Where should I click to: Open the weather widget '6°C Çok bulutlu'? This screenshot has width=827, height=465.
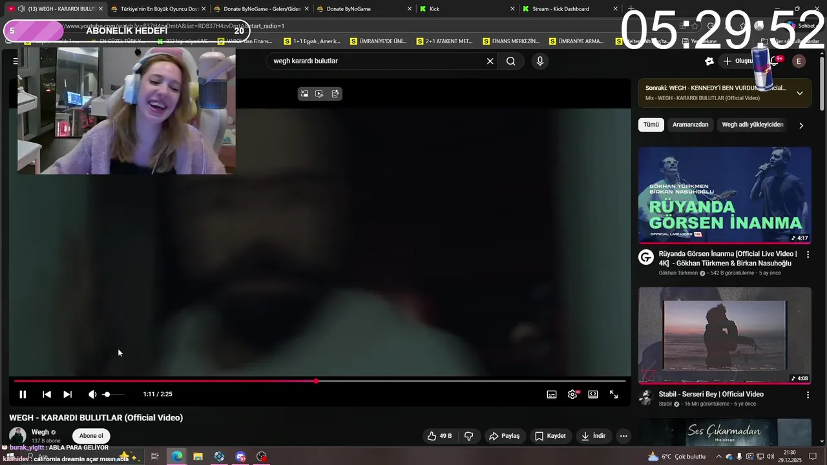(676, 457)
